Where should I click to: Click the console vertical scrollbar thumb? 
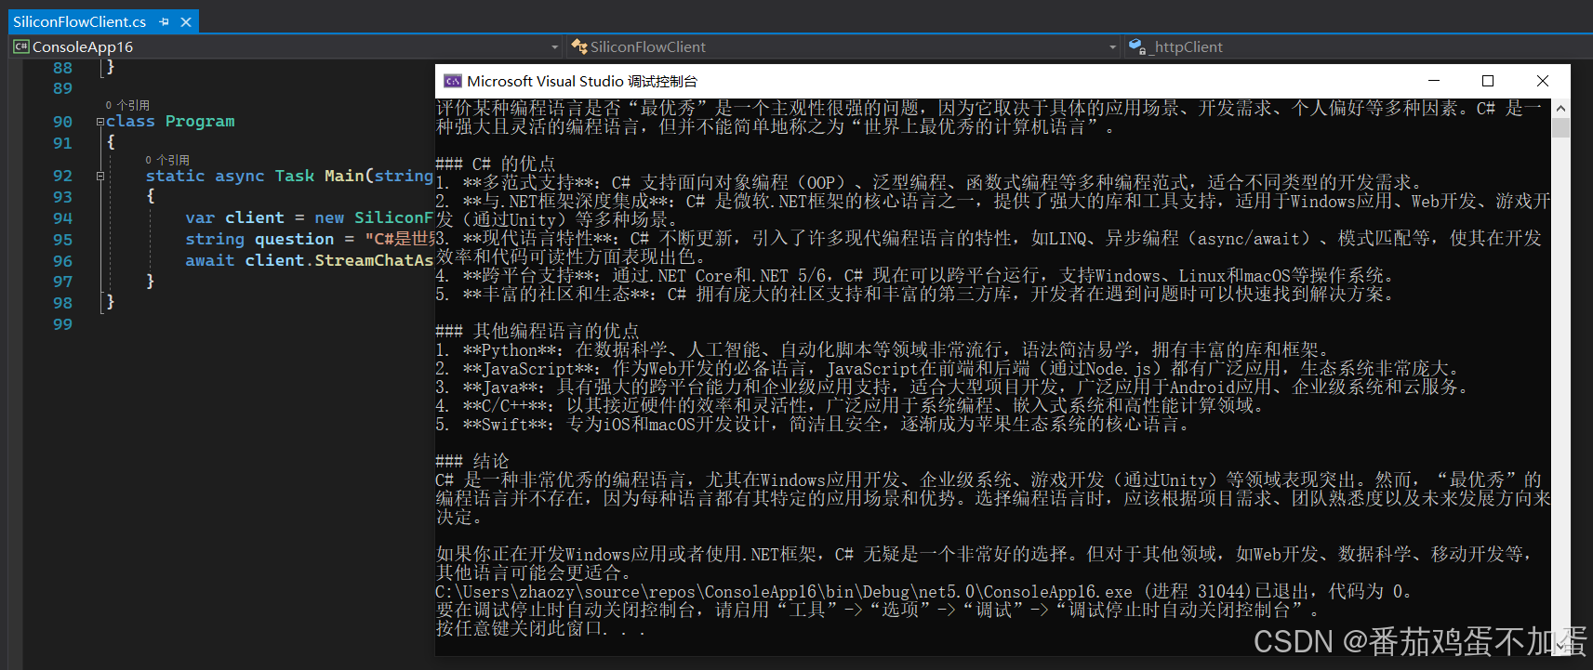[1560, 127]
